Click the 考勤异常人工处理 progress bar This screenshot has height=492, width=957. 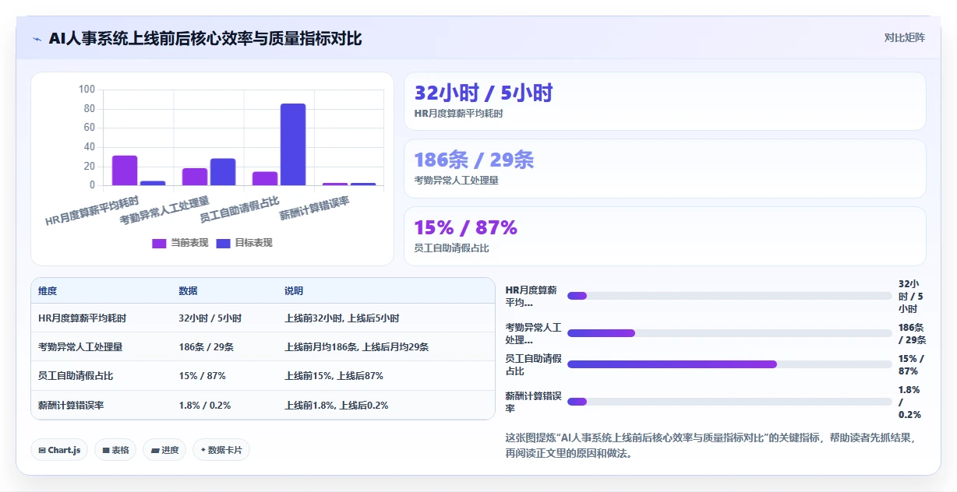tap(729, 333)
